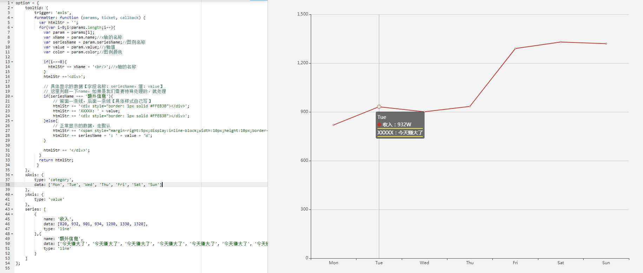Fold the seriesName if block at line 20
643x273 pixels.
click(12, 96)
